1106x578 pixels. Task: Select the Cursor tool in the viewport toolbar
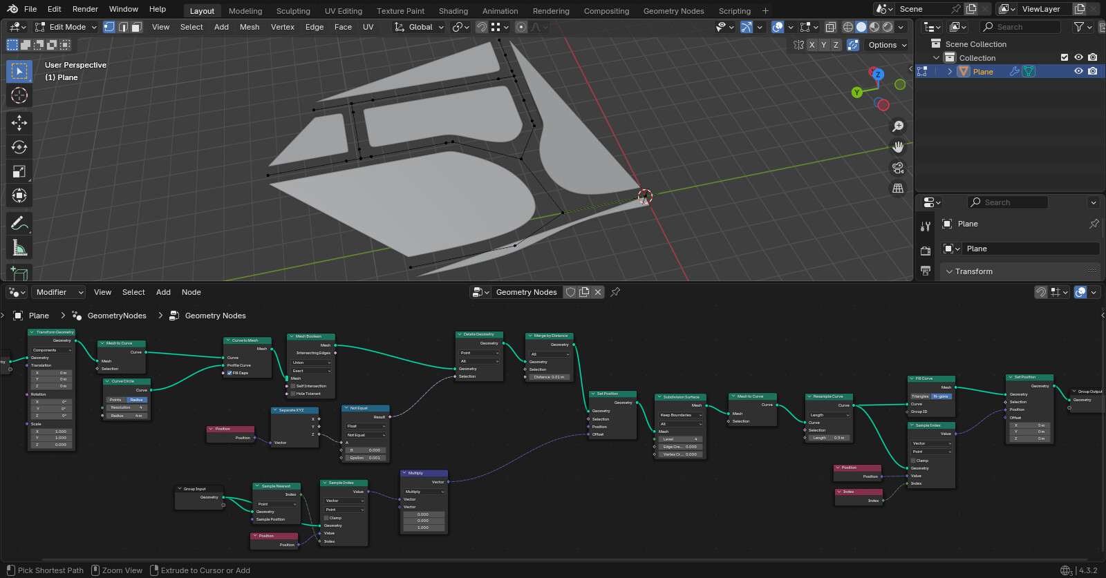19,95
